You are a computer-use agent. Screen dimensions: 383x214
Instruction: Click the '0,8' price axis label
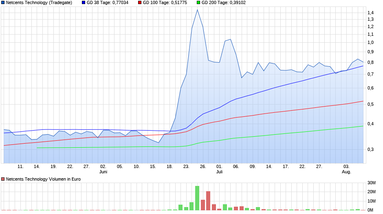(x=370, y=63)
